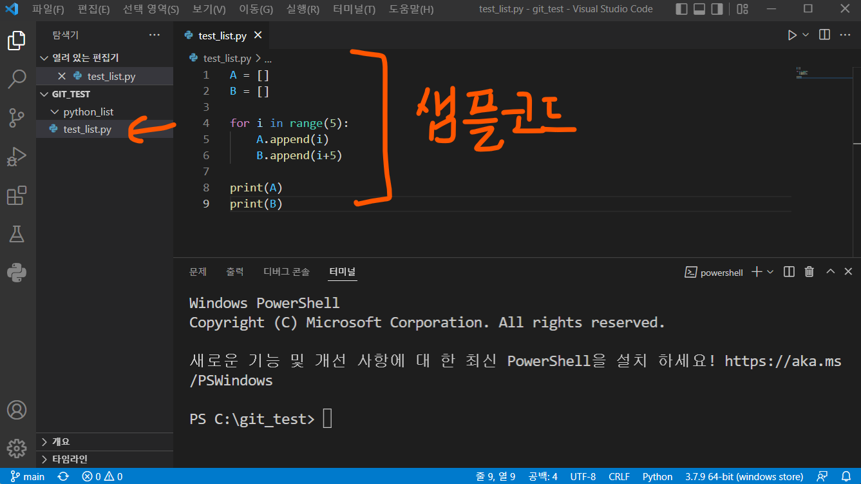
Task: Open the Terminal menu 터미널(T)
Action: [x=354, y=9]
